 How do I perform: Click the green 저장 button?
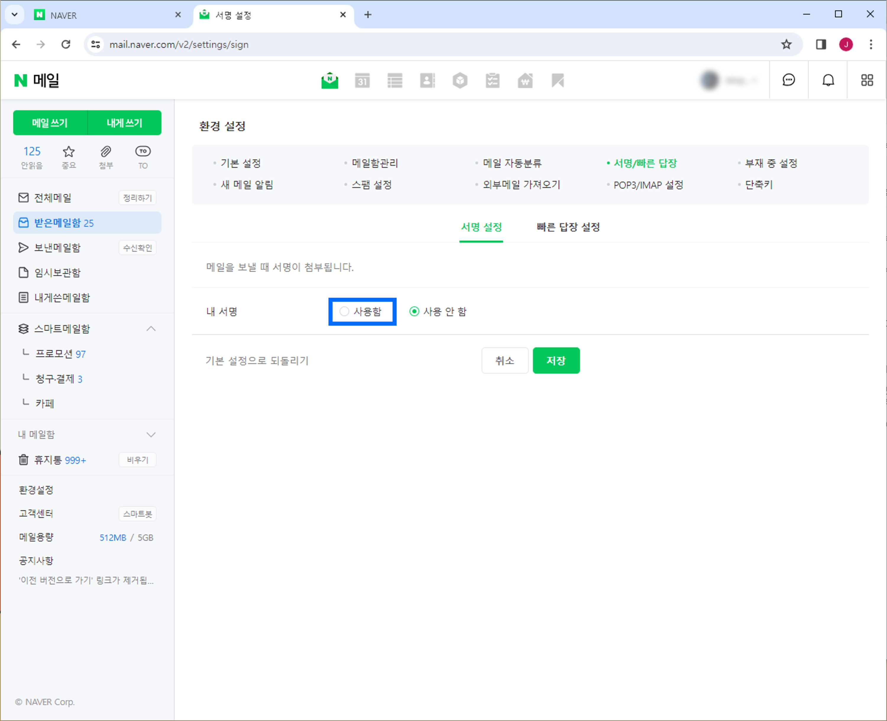[556, 360]
